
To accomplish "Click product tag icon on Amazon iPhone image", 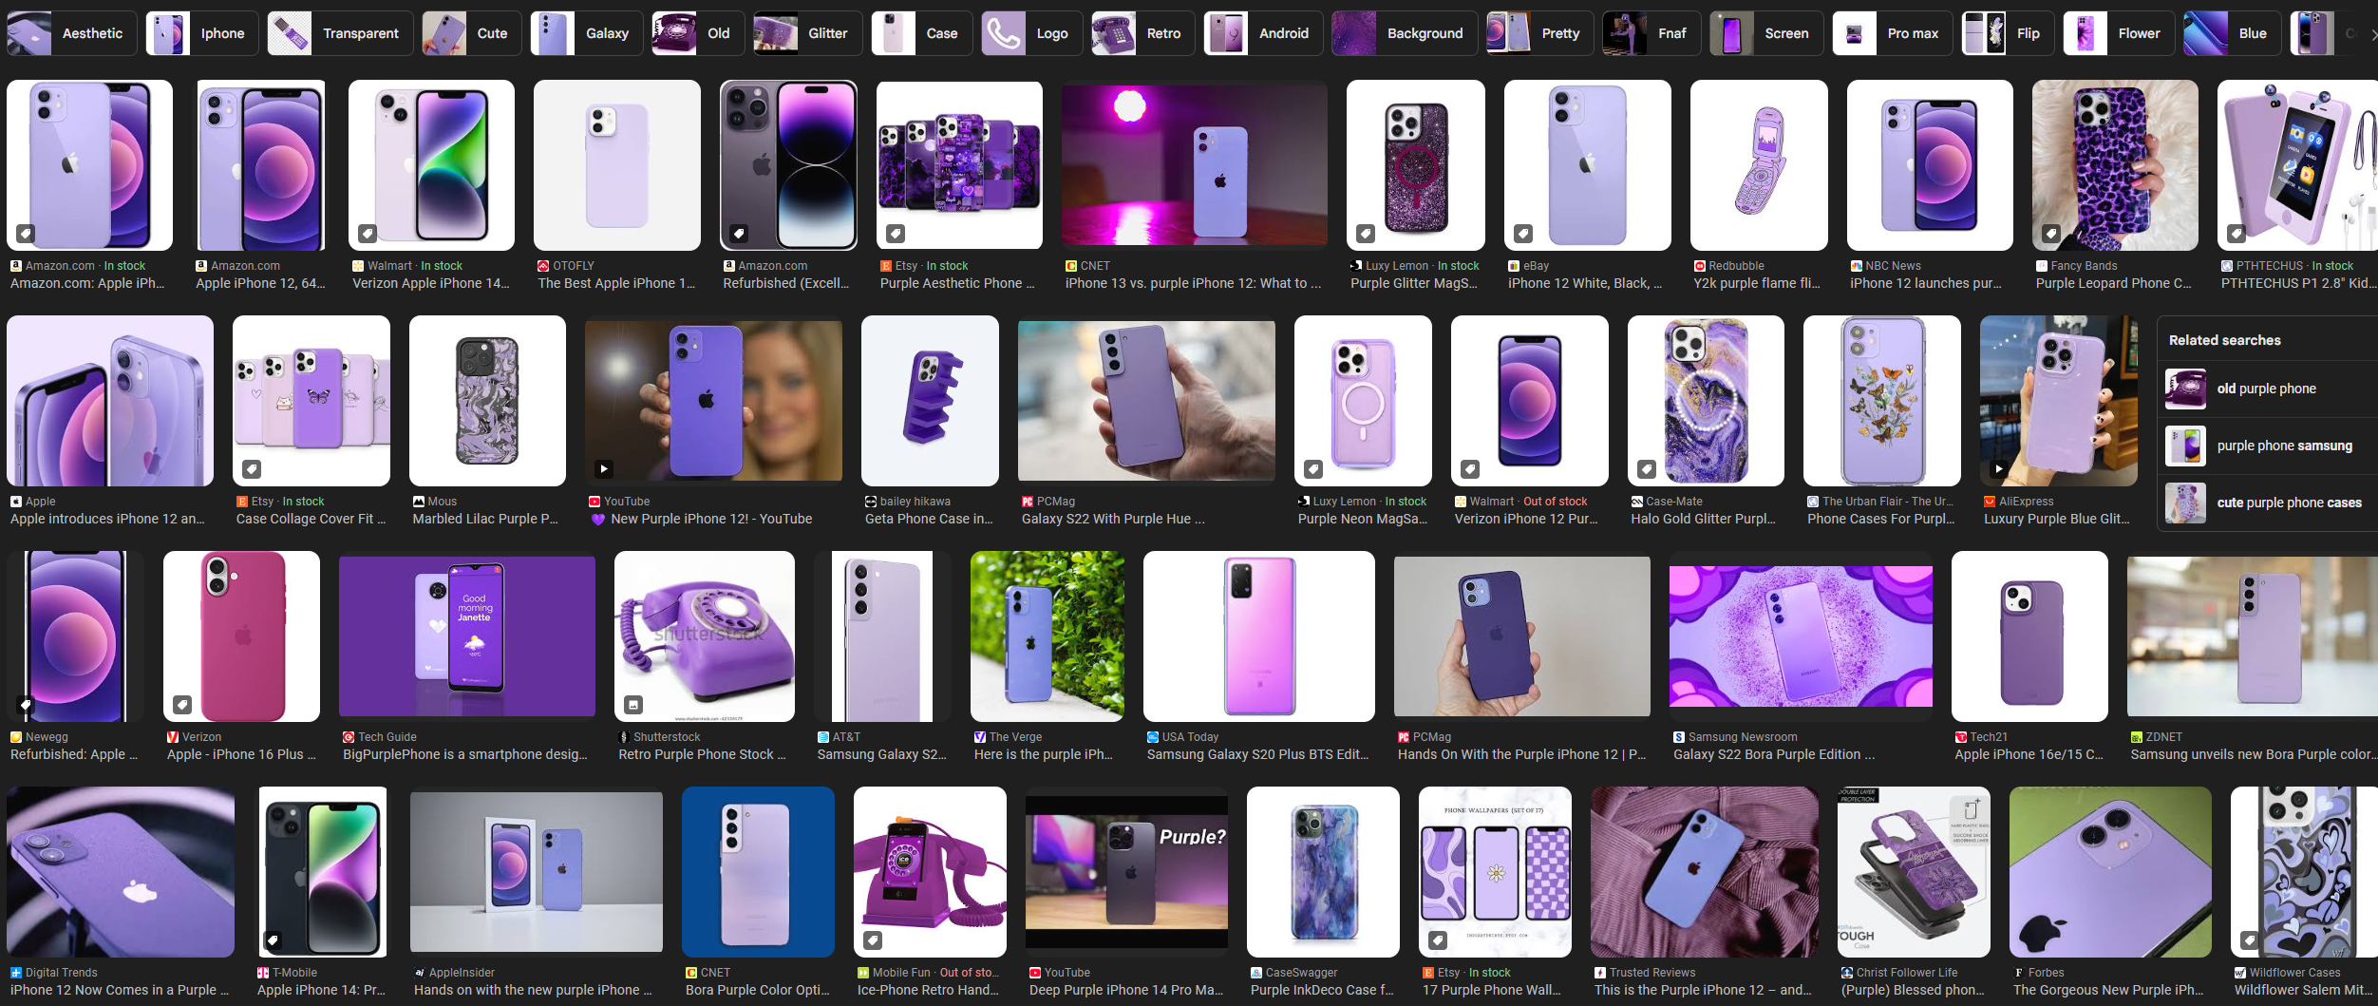I will tap(26, 233).
